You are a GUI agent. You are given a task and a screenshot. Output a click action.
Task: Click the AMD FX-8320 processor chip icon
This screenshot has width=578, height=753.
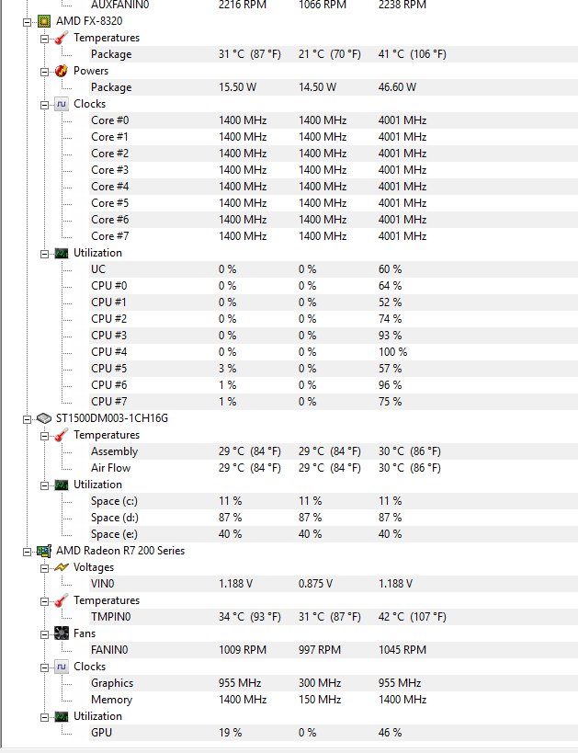click(x=44, y=21)
